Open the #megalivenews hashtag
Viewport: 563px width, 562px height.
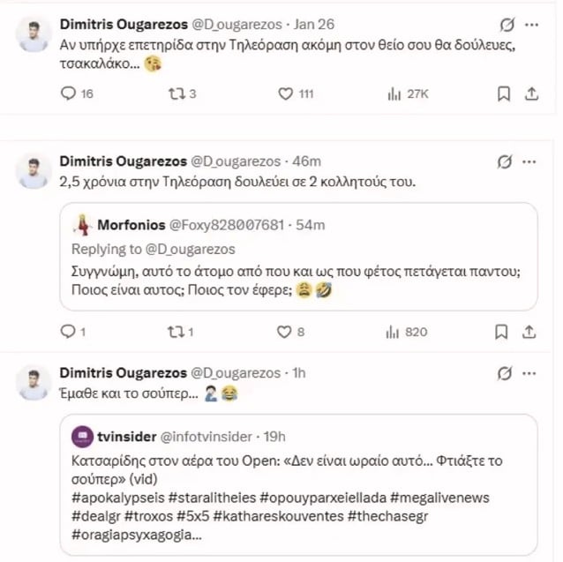[438, 498]
